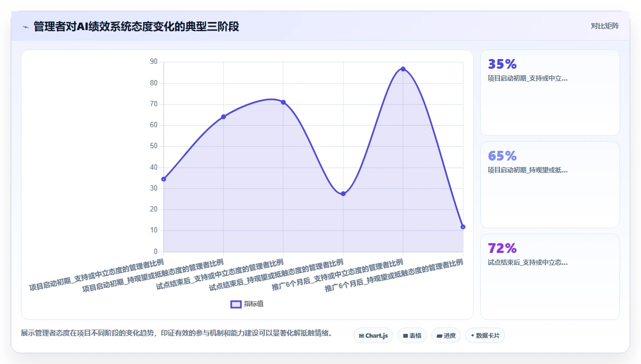This screenshot has width=641, height=364.
Task: Click the 数据卡片 tag
Action: tap(485, 336)
